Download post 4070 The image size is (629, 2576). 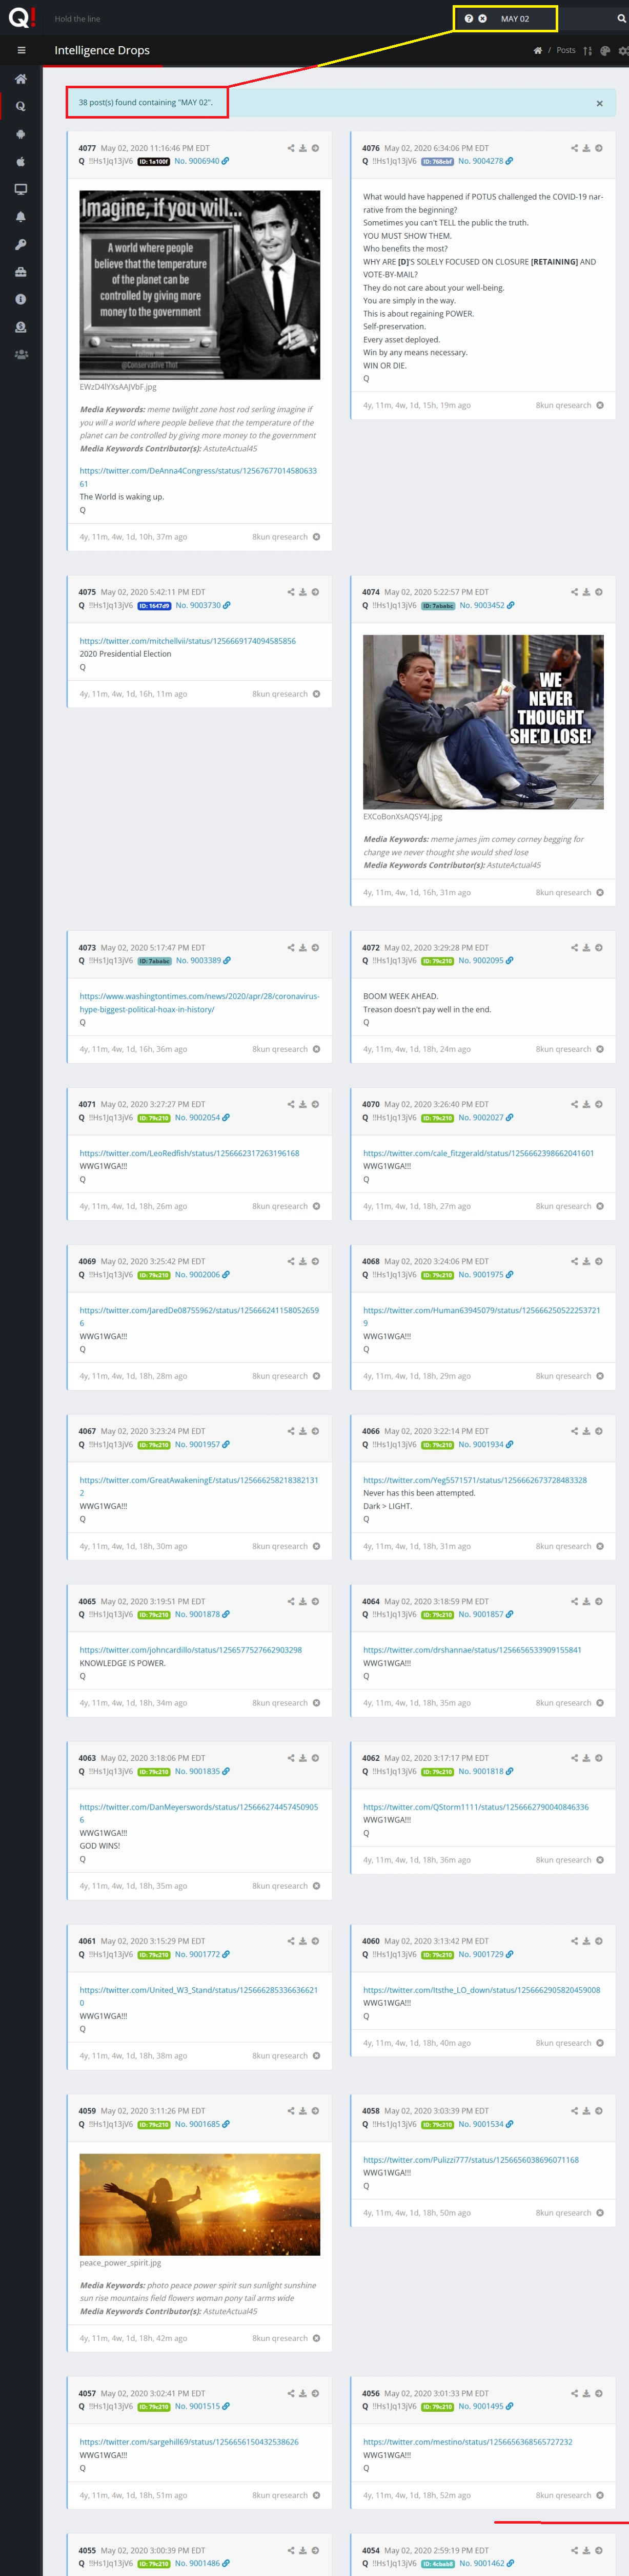(x=586, y=1104)
